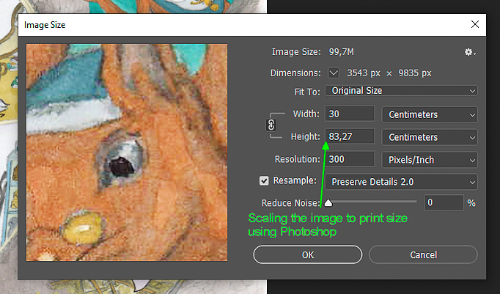Click the 99,7M image size value
This screenshot has width=500, height=294.
tap(341, 52)
